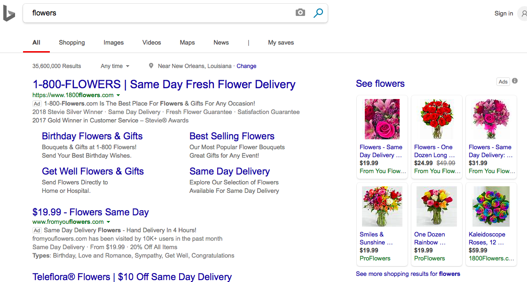Viewport: 527px width, 282px height.
Task: Expand the caret next to www.fromyouflowers.com
Action: pyautogui.click(x=109, y=221)
